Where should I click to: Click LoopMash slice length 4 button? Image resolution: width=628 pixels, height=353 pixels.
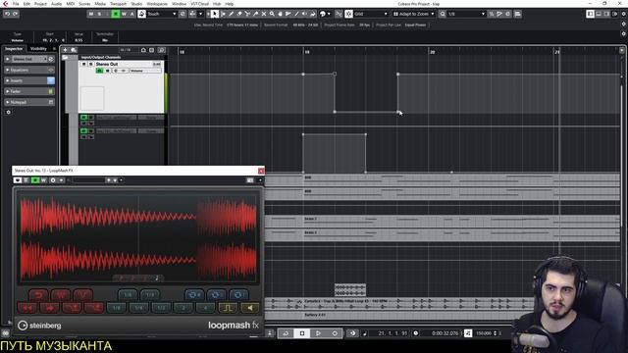[x=205, y=308]
